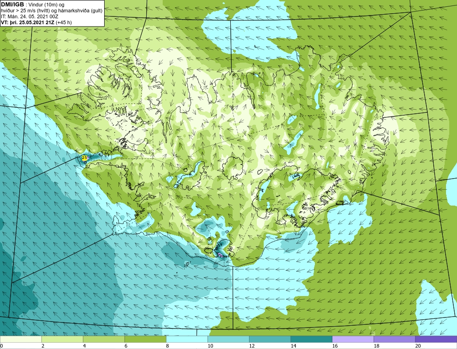The width and height of the screenshot is (457, 349).
Task: Pick the 14–16 m/s dark teal swatch
Action: coord(311,339)
